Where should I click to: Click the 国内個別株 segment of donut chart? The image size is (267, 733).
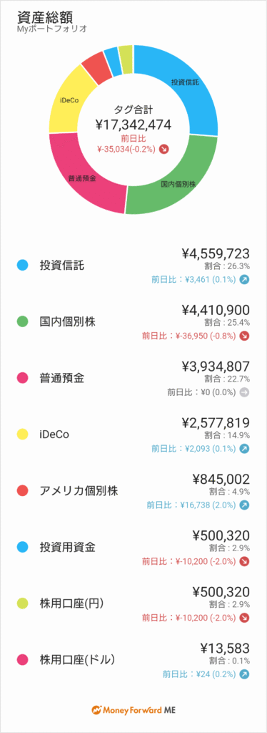tap(178, 183)
